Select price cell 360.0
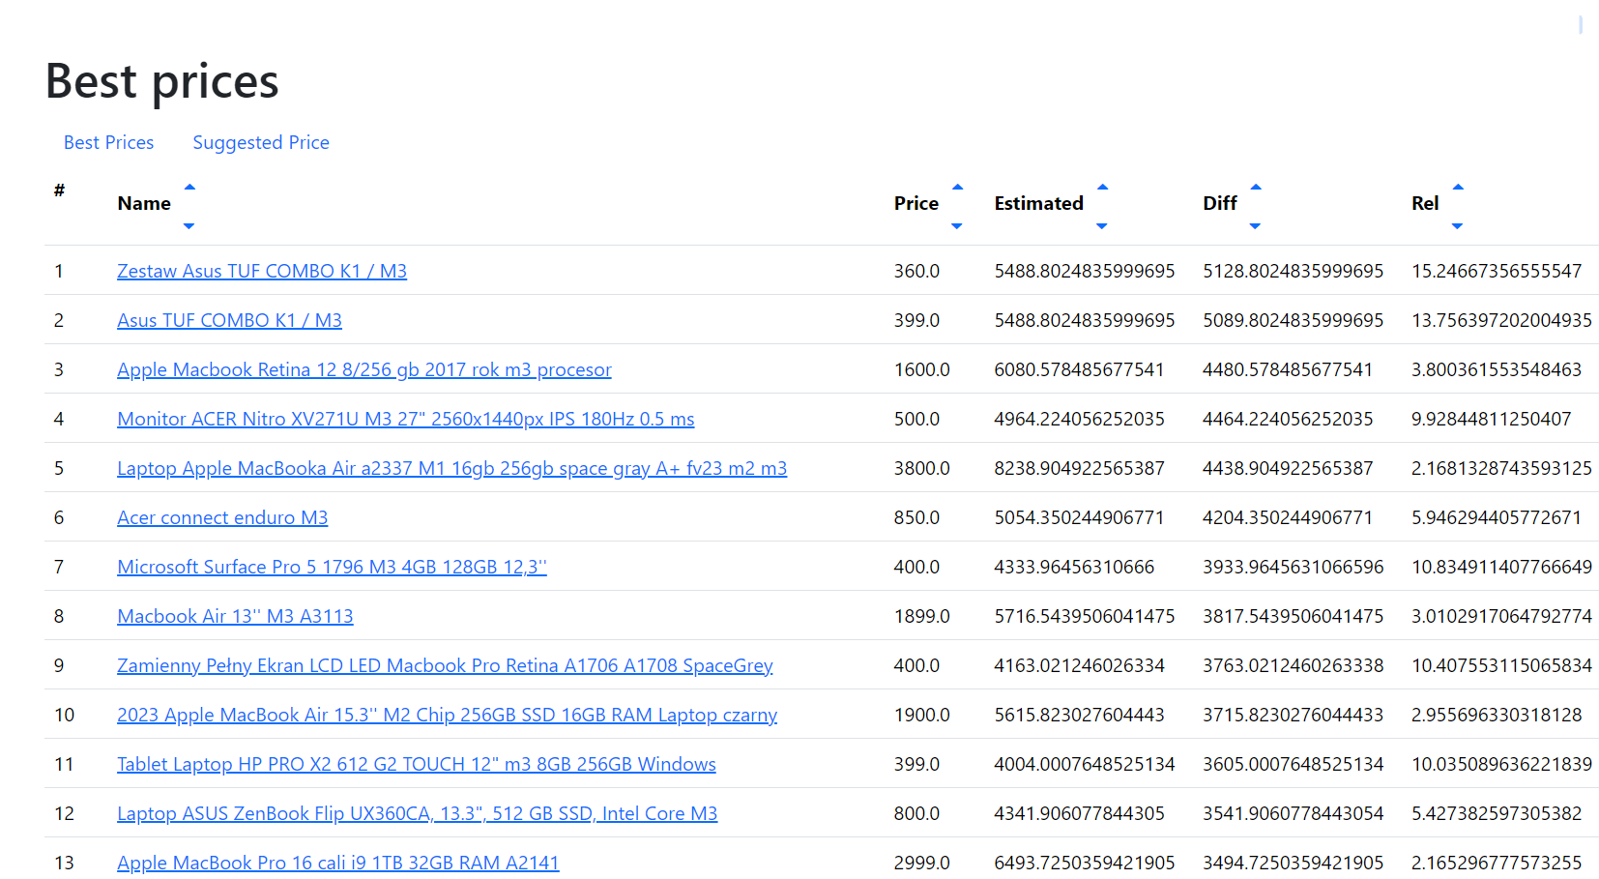Image resolution: width=1599 pixels, height=879 pixels. [x=916, y=271]
